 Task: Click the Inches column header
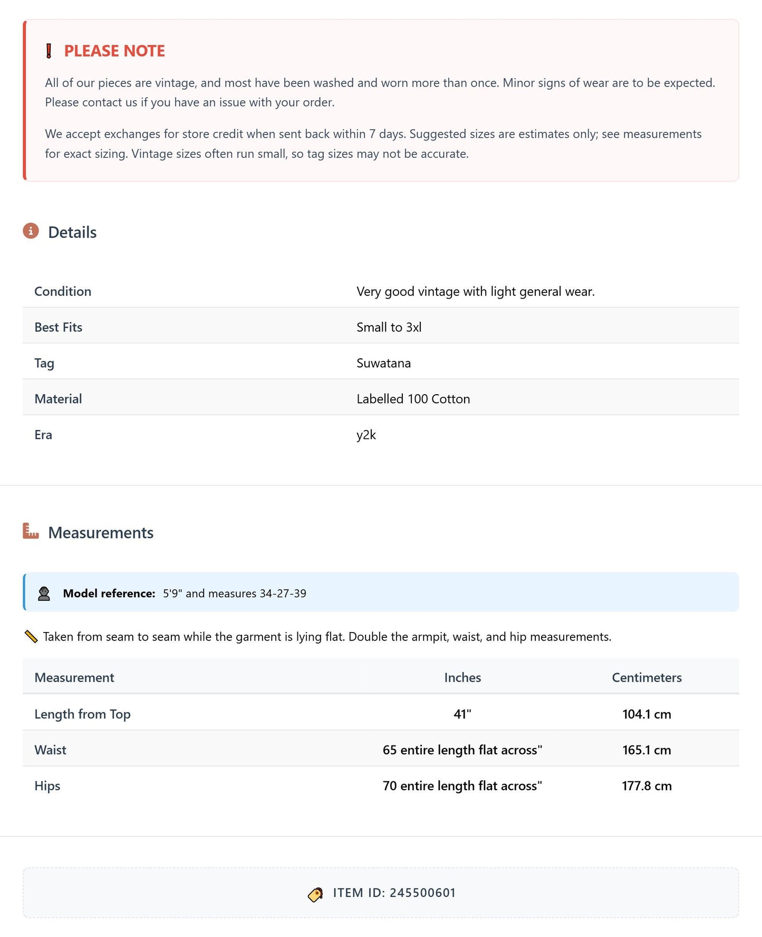click(x=462, y=677)
